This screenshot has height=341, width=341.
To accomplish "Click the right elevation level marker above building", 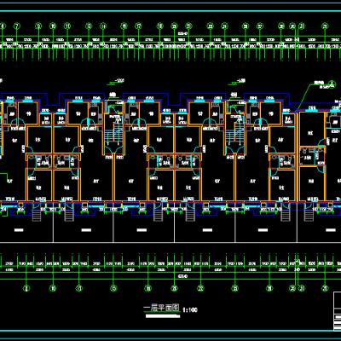I will 237,83.
